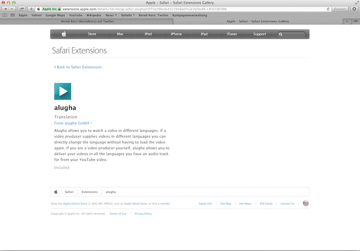The image size is (360, 251).
Task: Click the Extensions breadcrumb item
Action: point(90,192)
